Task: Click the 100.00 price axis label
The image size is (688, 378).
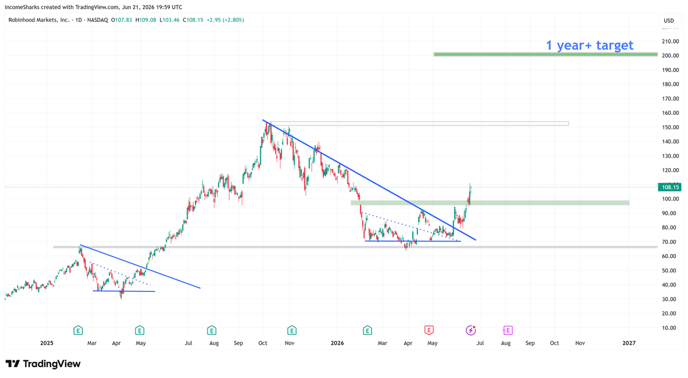Action: (670, 199)
